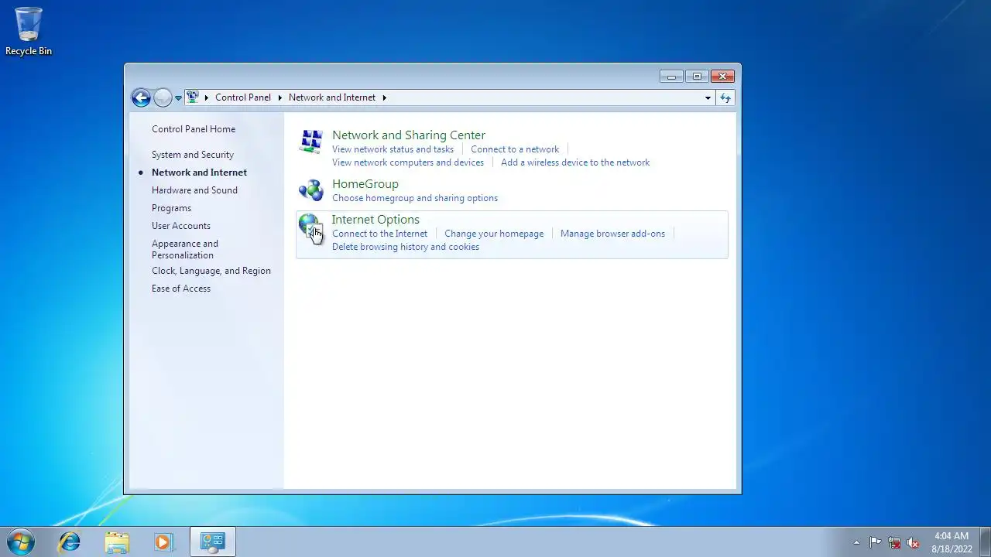Launch Internet Explorer from the taskbar
991x557 pixels.
tap(70, 542)
